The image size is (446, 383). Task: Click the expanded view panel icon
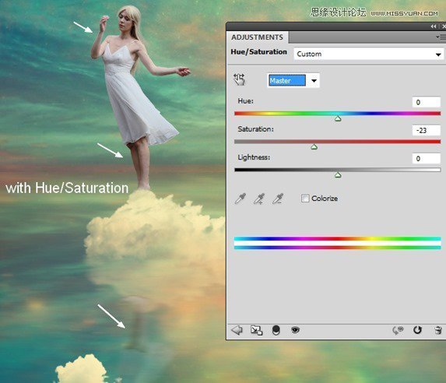(x=256, y=330)
